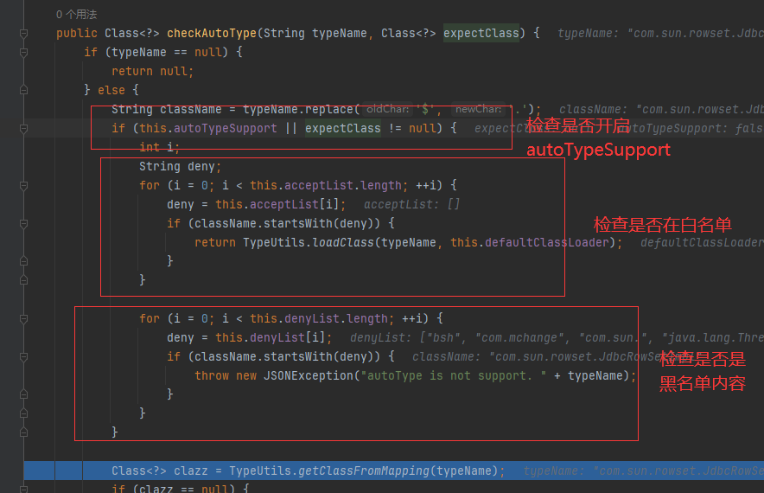Collapse the if-block that throws JSONException

(24, 357)
